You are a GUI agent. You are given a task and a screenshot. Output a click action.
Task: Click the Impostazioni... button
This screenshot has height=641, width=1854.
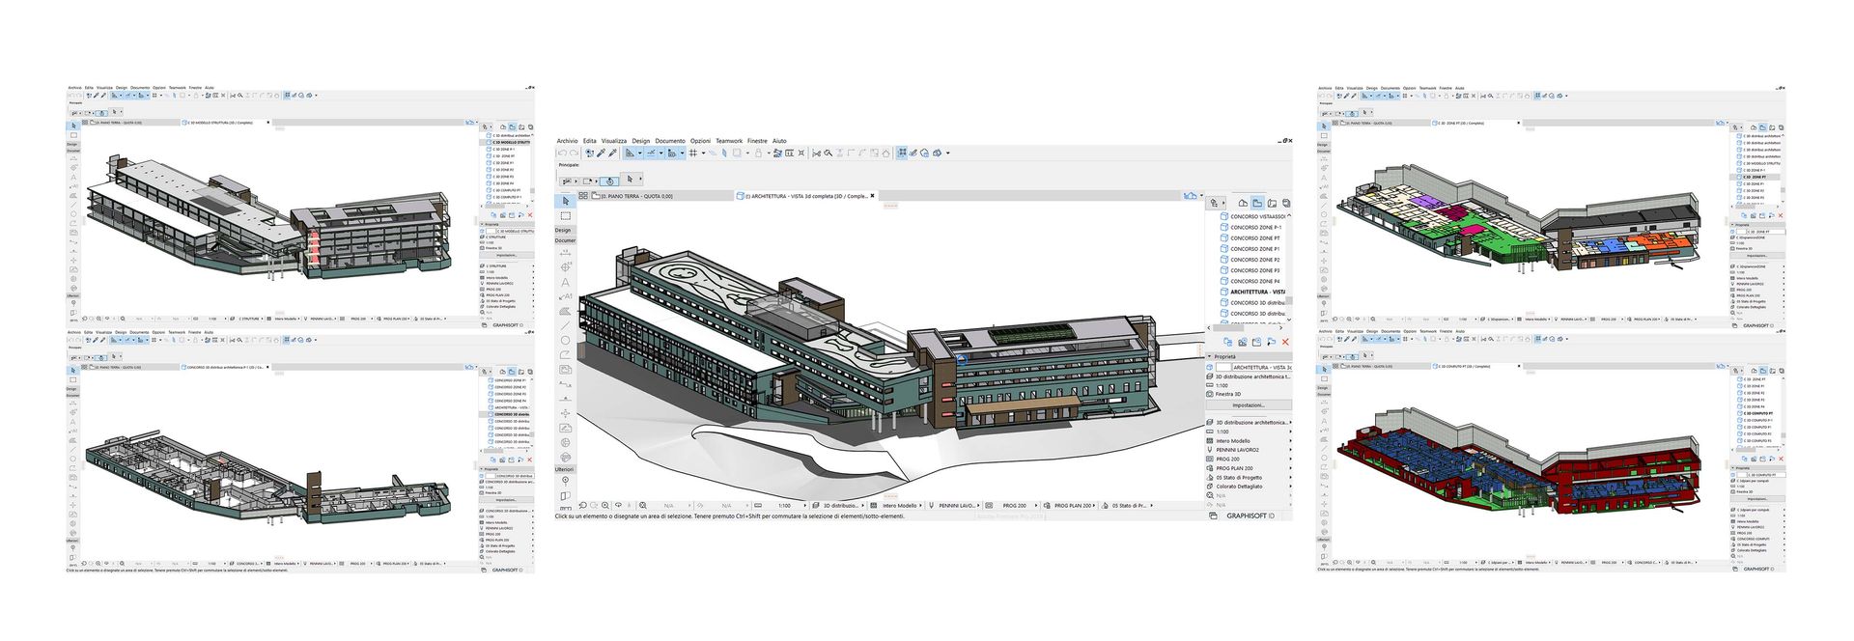1248,405
